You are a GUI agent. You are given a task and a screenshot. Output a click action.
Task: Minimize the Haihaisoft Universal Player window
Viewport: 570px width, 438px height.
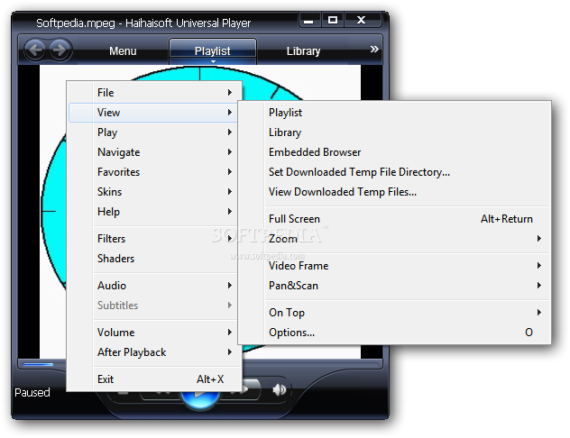[309, 20]
